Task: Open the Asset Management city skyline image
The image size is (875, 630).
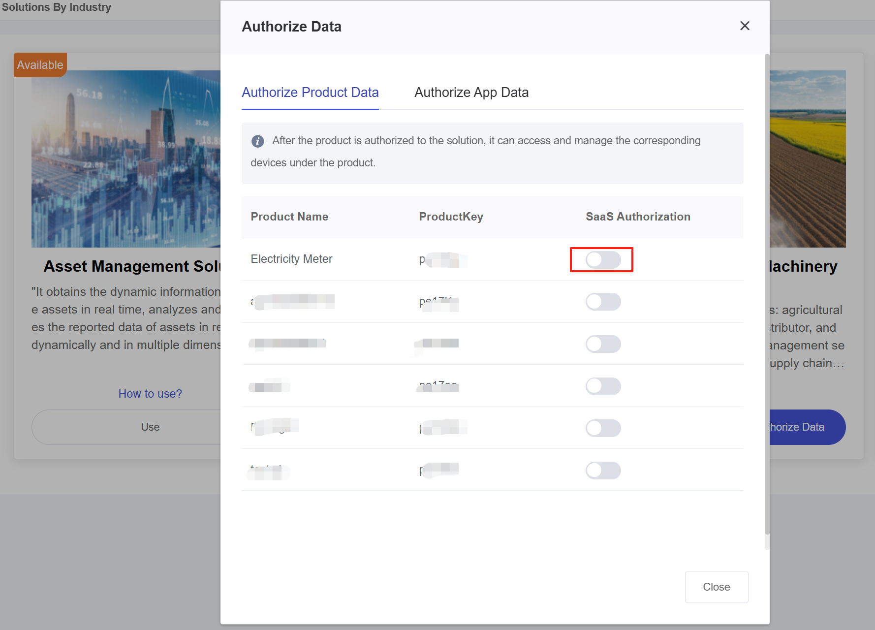Action: point(125,158)
